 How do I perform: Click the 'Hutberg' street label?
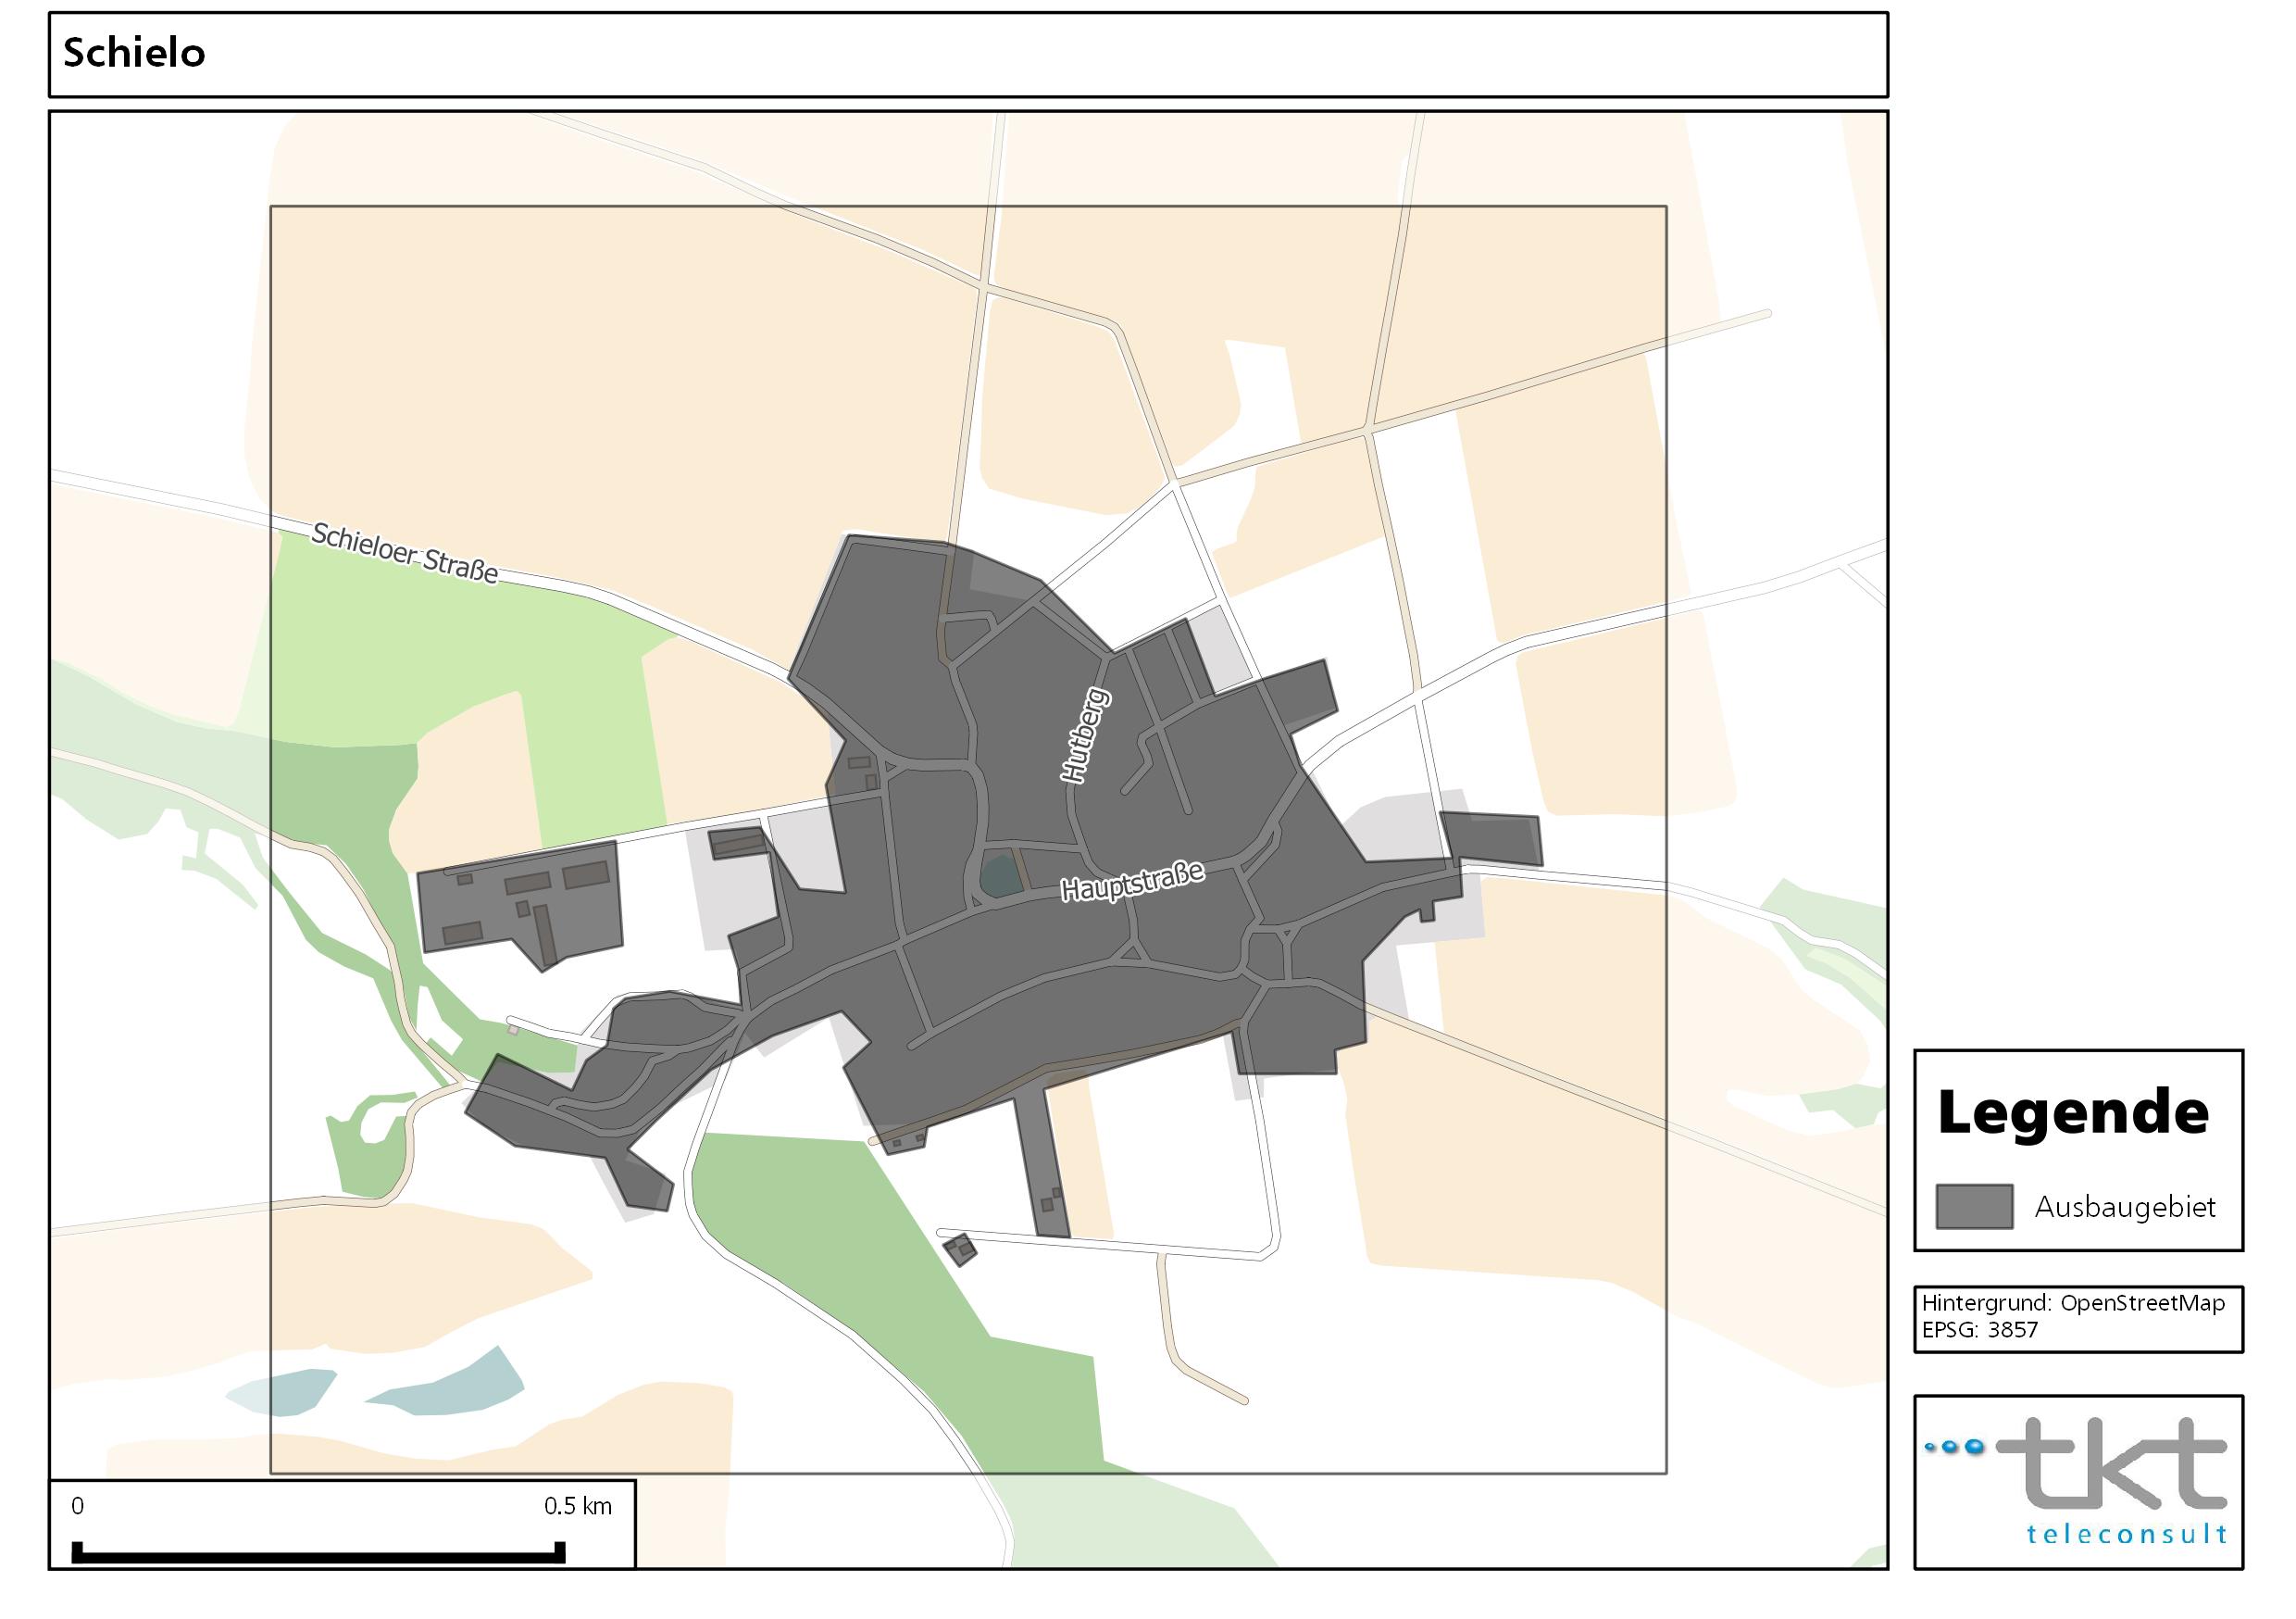1085,734
